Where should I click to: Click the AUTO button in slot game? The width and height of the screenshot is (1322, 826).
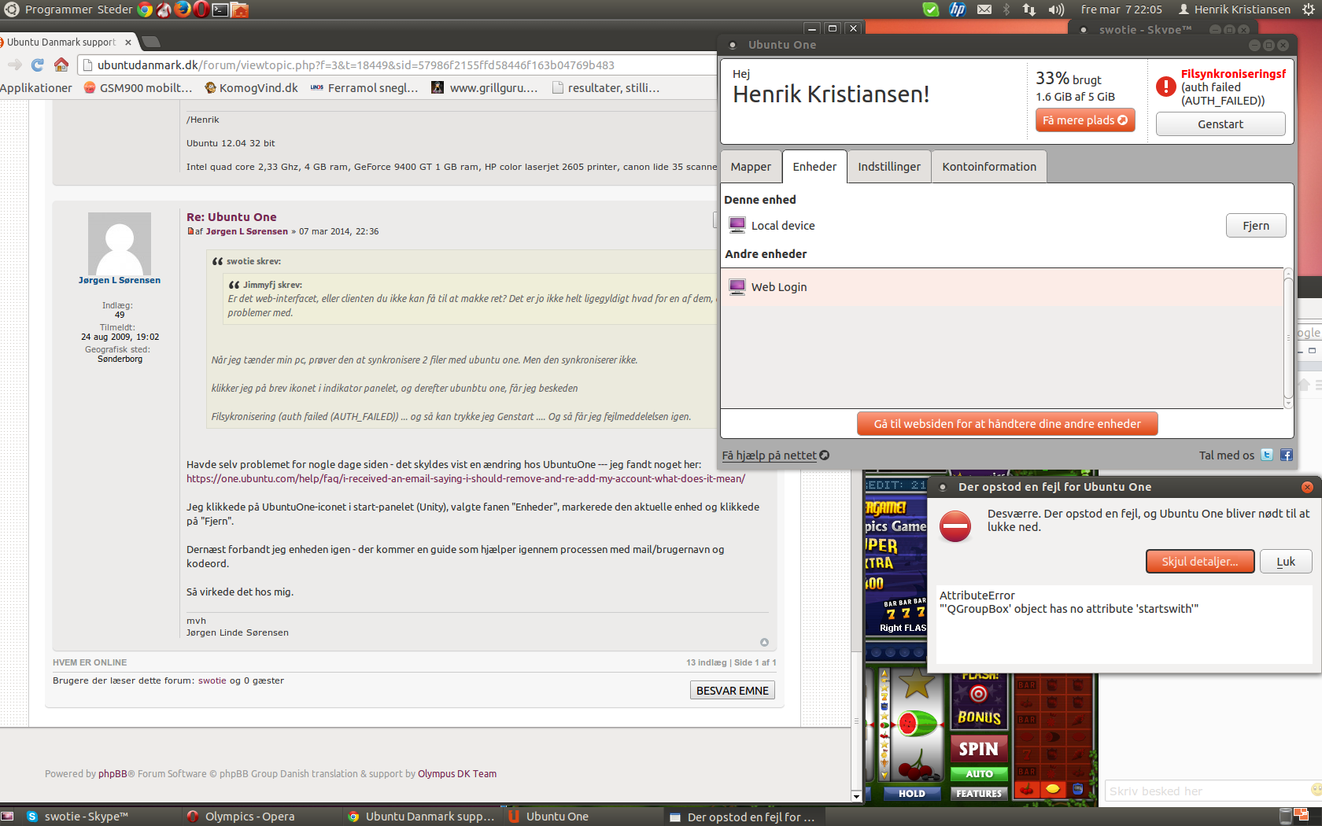979,774
